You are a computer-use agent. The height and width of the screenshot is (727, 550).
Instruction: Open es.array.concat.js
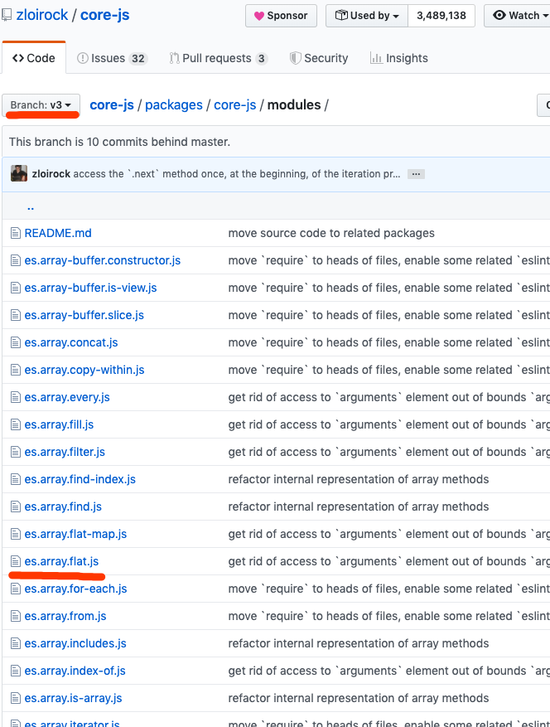point(71,342)
